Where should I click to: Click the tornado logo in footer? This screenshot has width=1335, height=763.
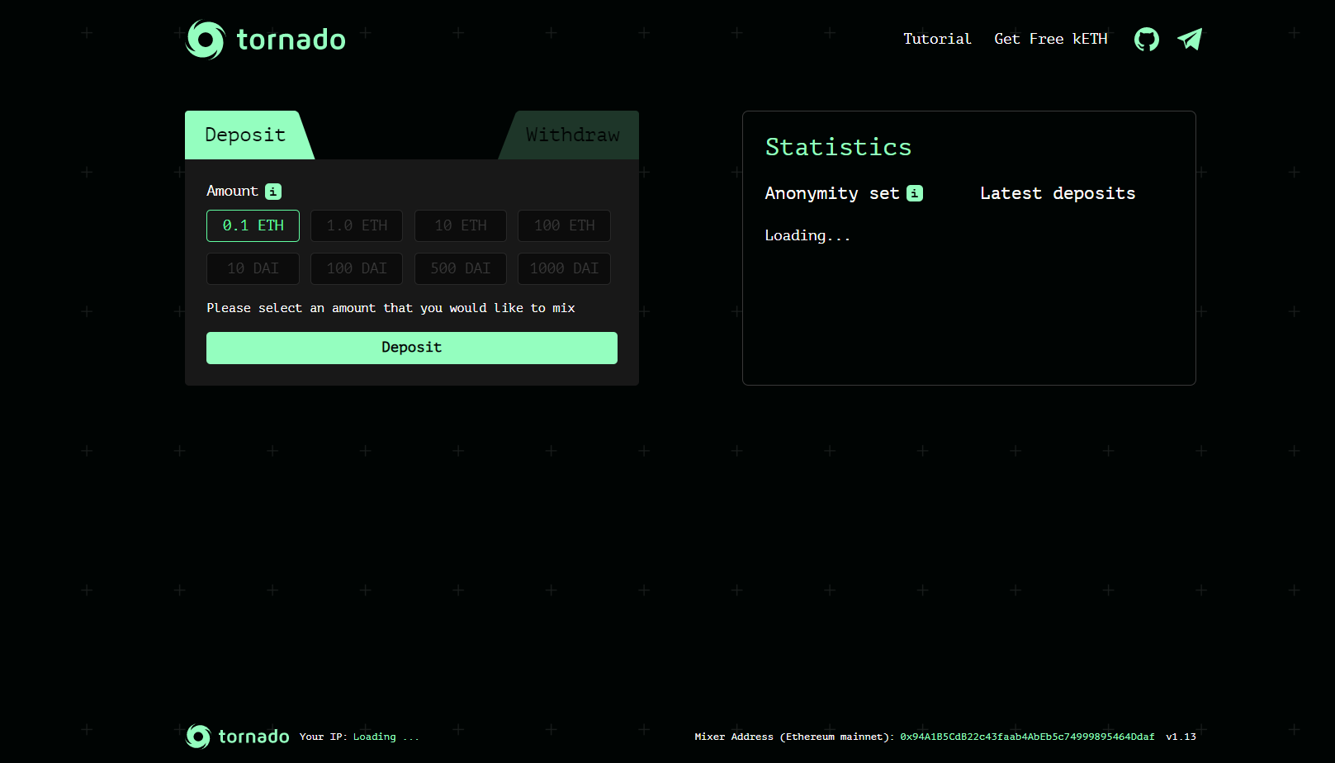tap(238, 736)
